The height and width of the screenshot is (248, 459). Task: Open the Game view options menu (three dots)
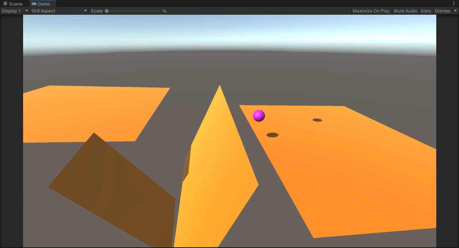[454, 4]
